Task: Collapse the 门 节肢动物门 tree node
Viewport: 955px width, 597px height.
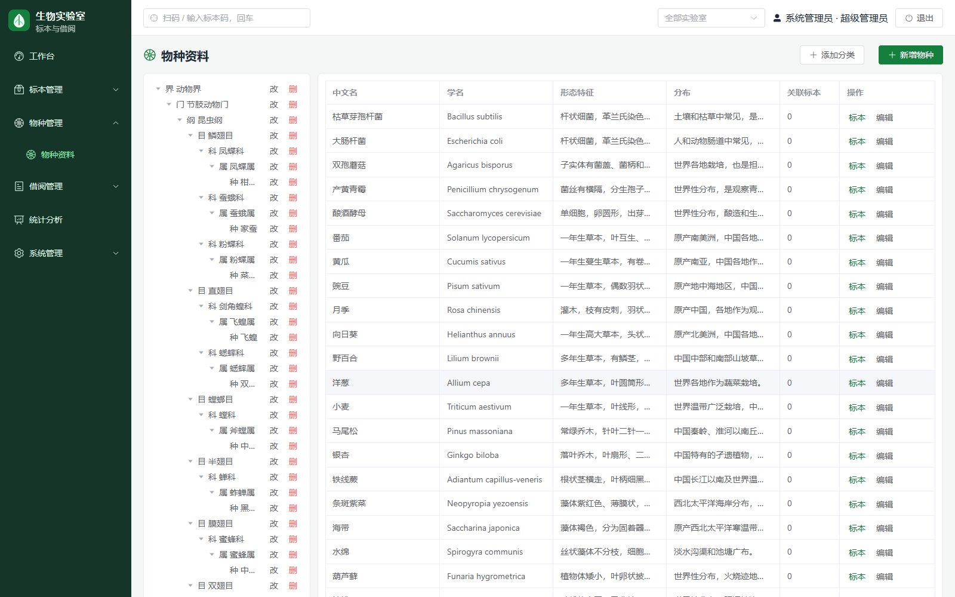Action: pyautogui.click(x=169, y=104)
